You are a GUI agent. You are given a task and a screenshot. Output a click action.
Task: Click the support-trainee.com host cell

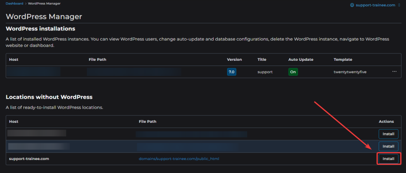pos(29,158)
